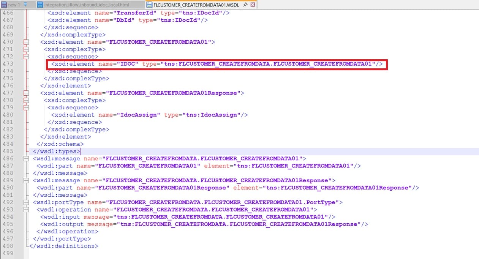Click disk icon on integration_iflow html tab
This screenshot has height=259, width=479.
(x=40, y=5)
